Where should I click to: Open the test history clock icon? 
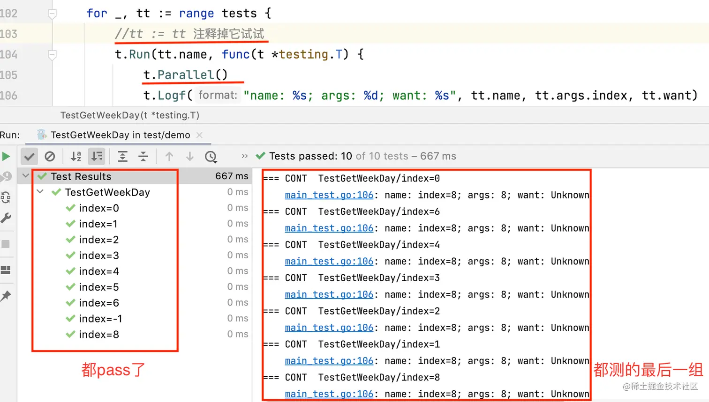coord(211,156)
